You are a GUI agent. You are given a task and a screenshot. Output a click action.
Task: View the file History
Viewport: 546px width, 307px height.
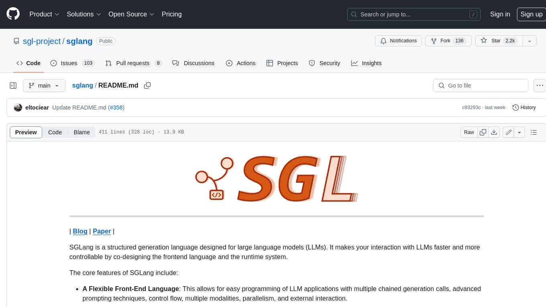524,108
